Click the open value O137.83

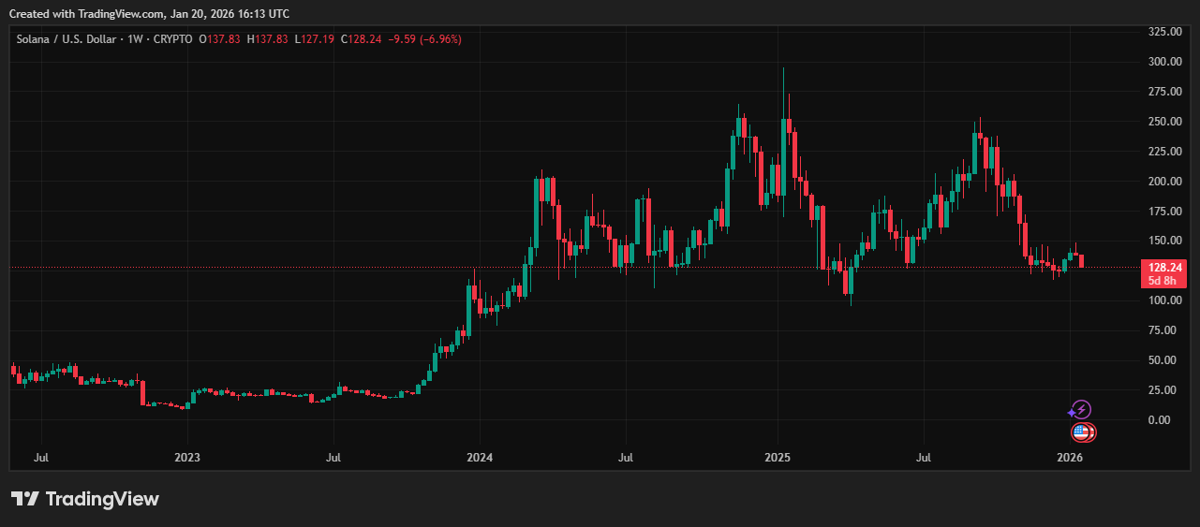coord(219,39)
